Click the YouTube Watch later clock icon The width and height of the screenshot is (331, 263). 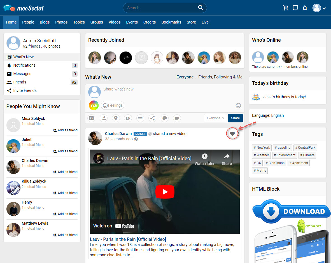point(204,156)
